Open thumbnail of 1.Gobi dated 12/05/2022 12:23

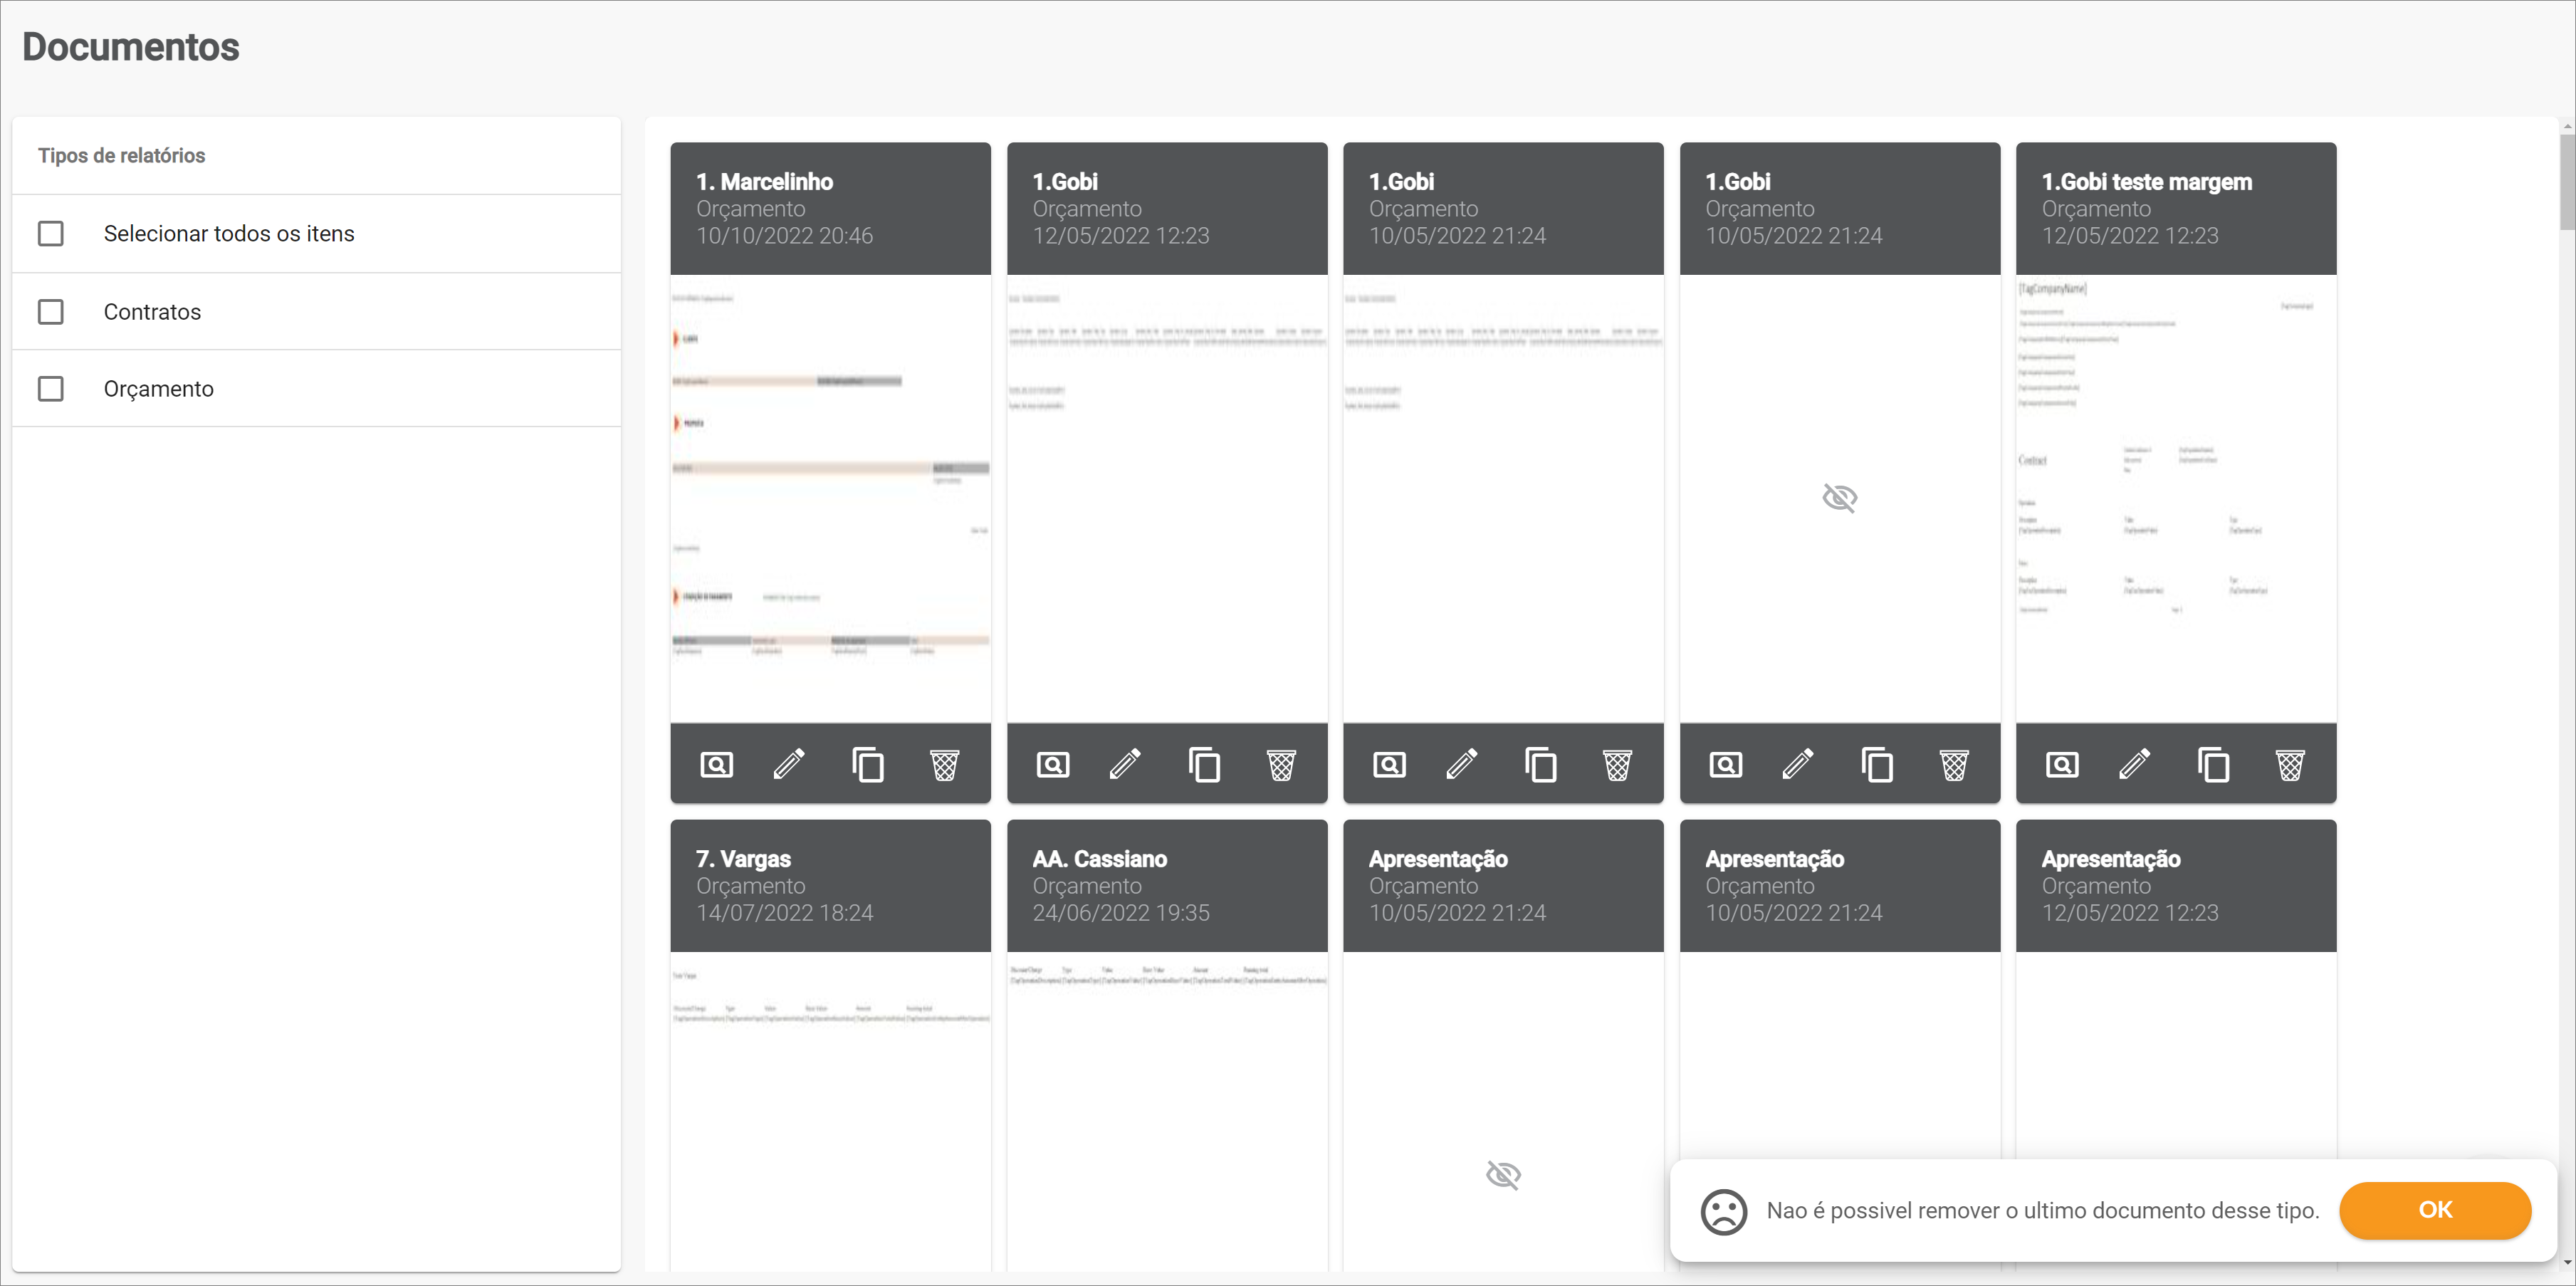pyautogui.click(x=1167, y=498)
